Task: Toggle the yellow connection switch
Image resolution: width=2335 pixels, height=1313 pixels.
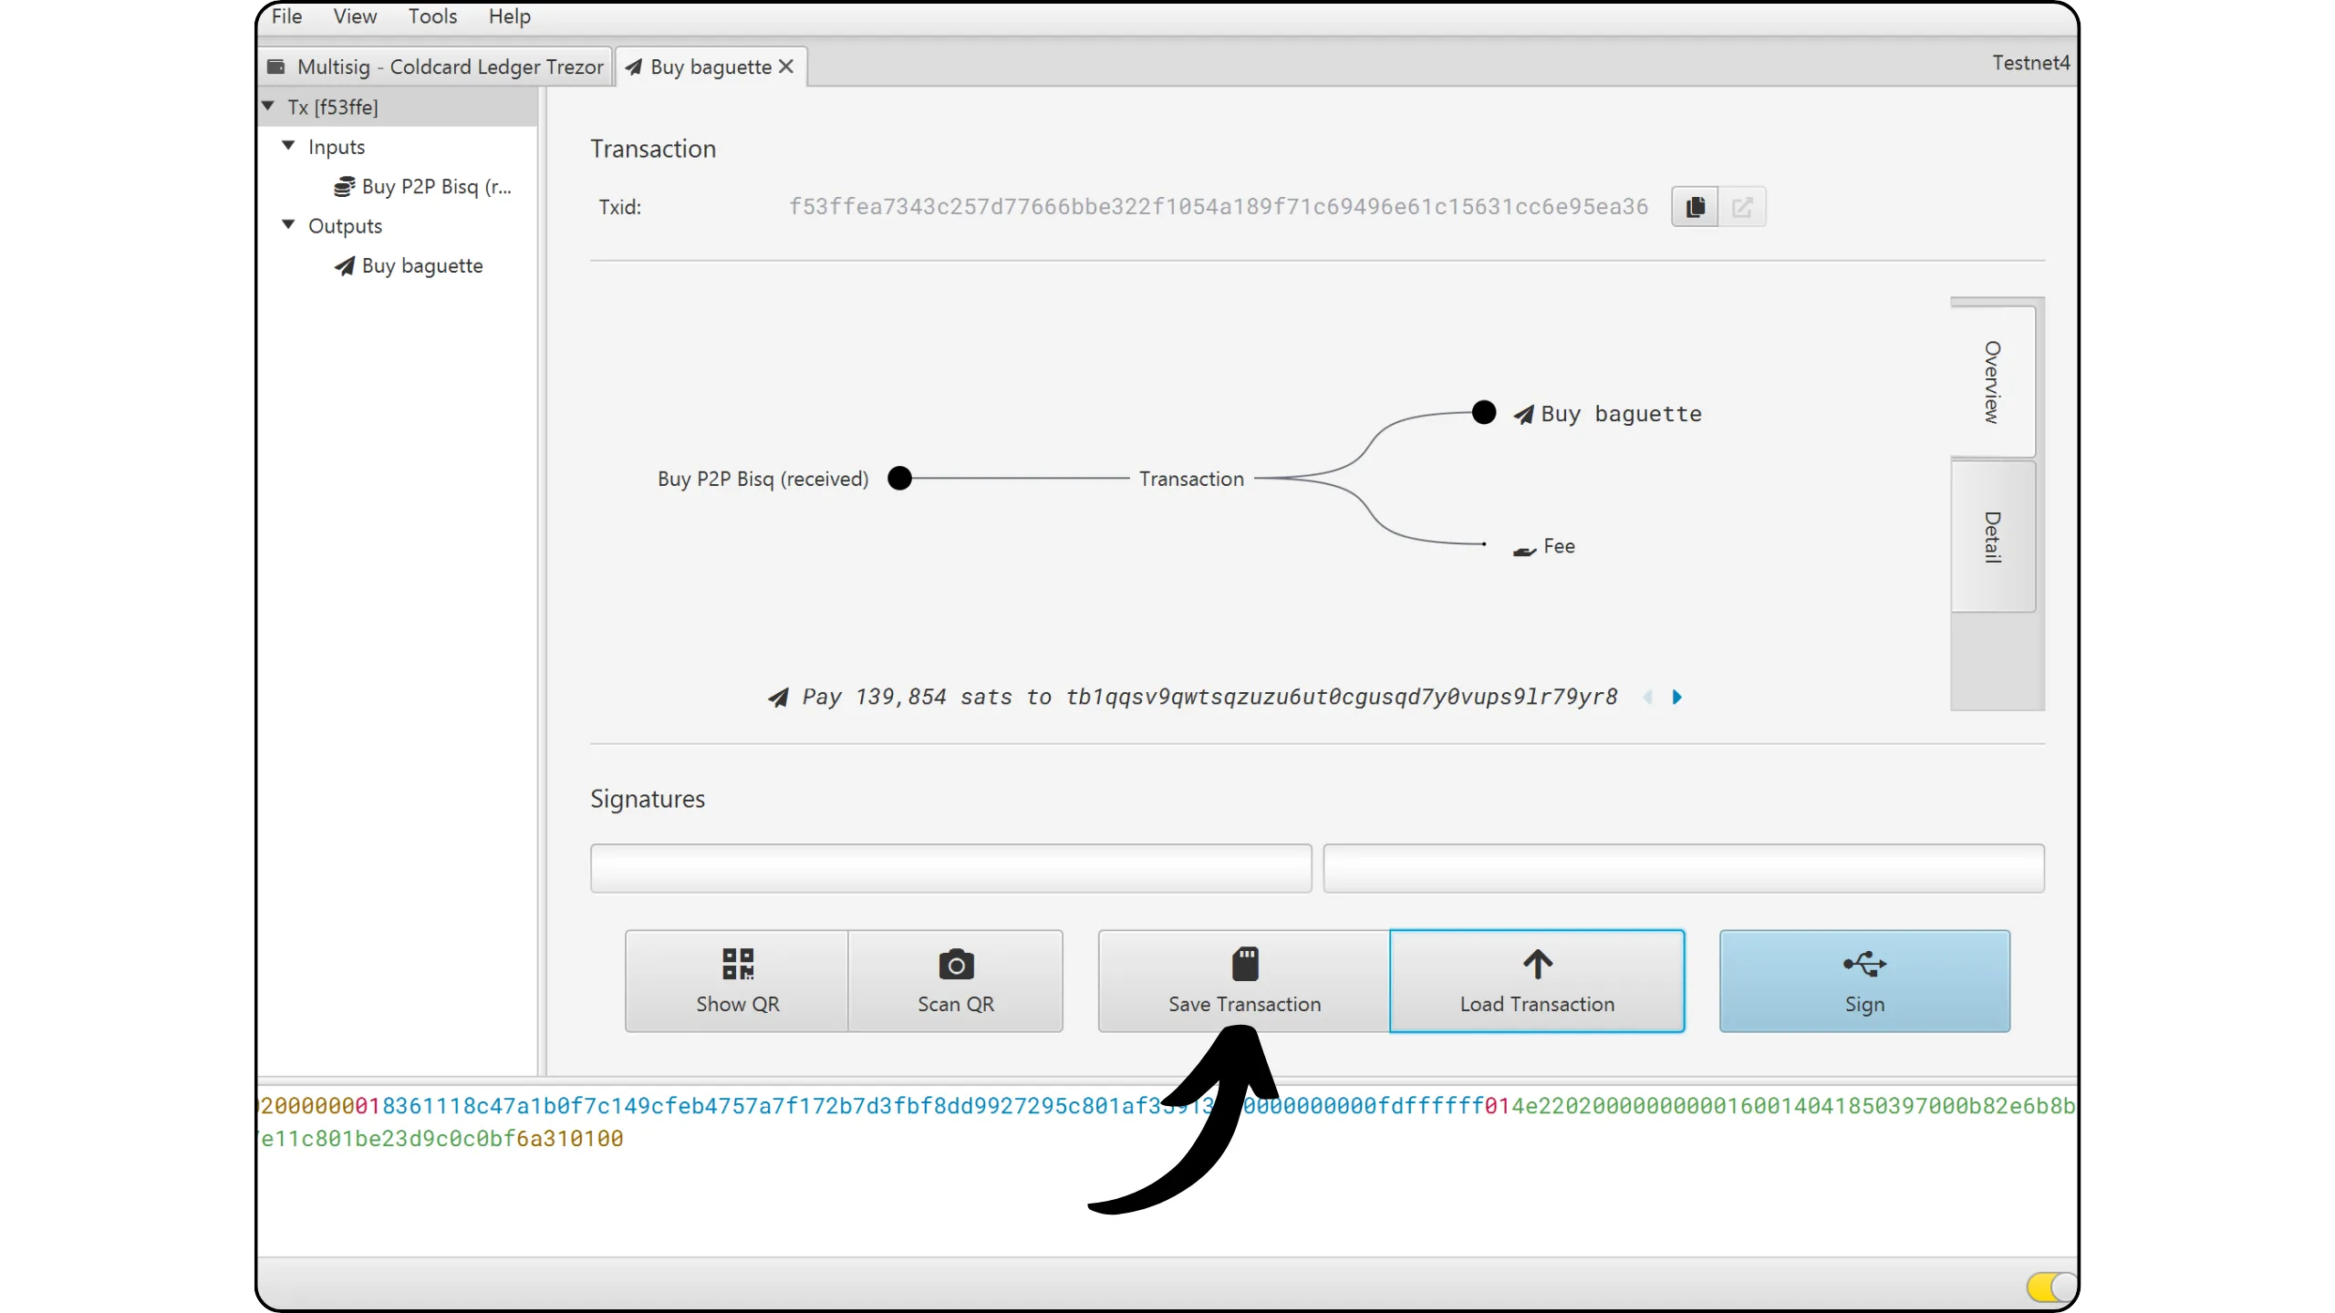Action: (2049, 1287)
